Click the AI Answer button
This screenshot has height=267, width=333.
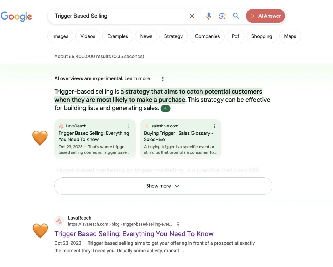click(x=265, y=16)
